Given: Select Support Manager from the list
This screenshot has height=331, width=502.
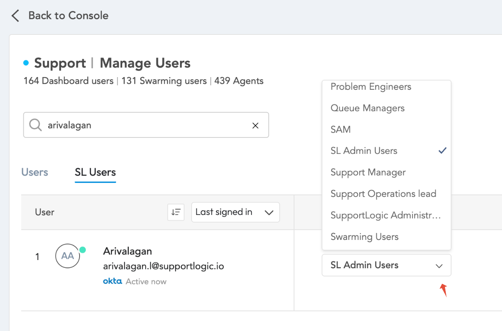Looking at the screenshot, I should (x=368, y=172).
